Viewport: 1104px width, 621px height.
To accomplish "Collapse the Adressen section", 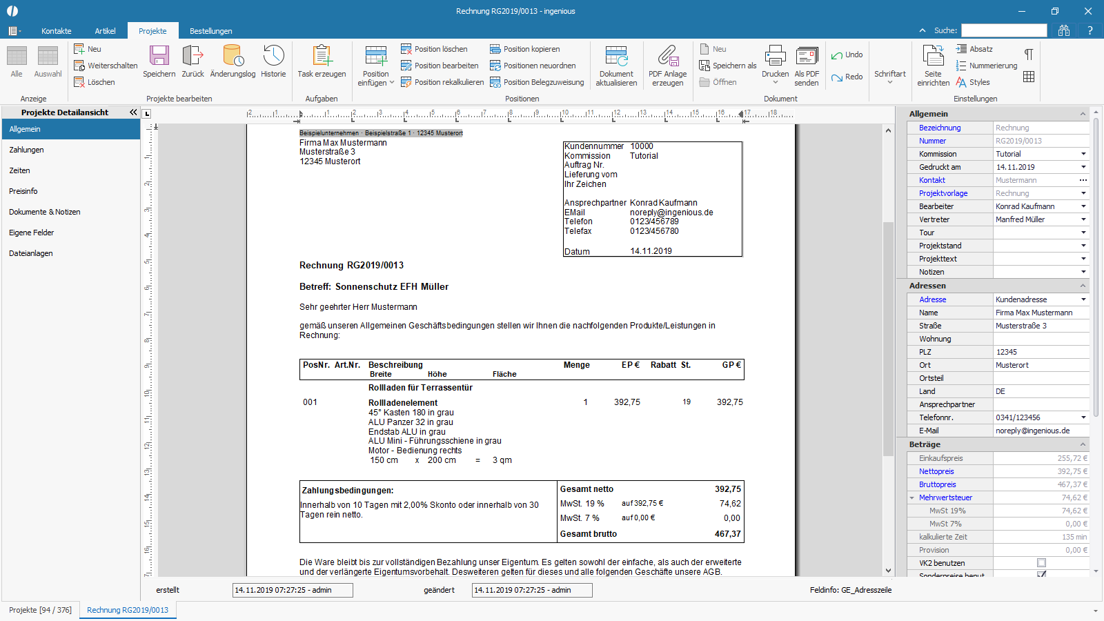I will pyautogui.click(x=1083, y=286).
